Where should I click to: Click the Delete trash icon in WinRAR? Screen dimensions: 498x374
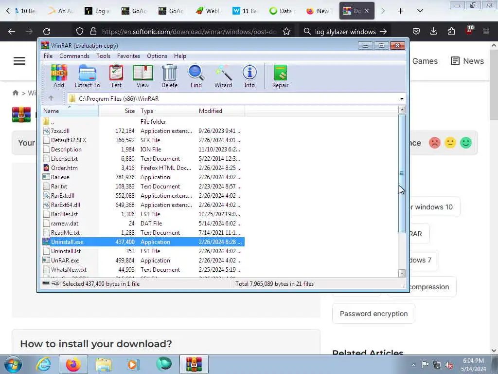tap(170, 76)
